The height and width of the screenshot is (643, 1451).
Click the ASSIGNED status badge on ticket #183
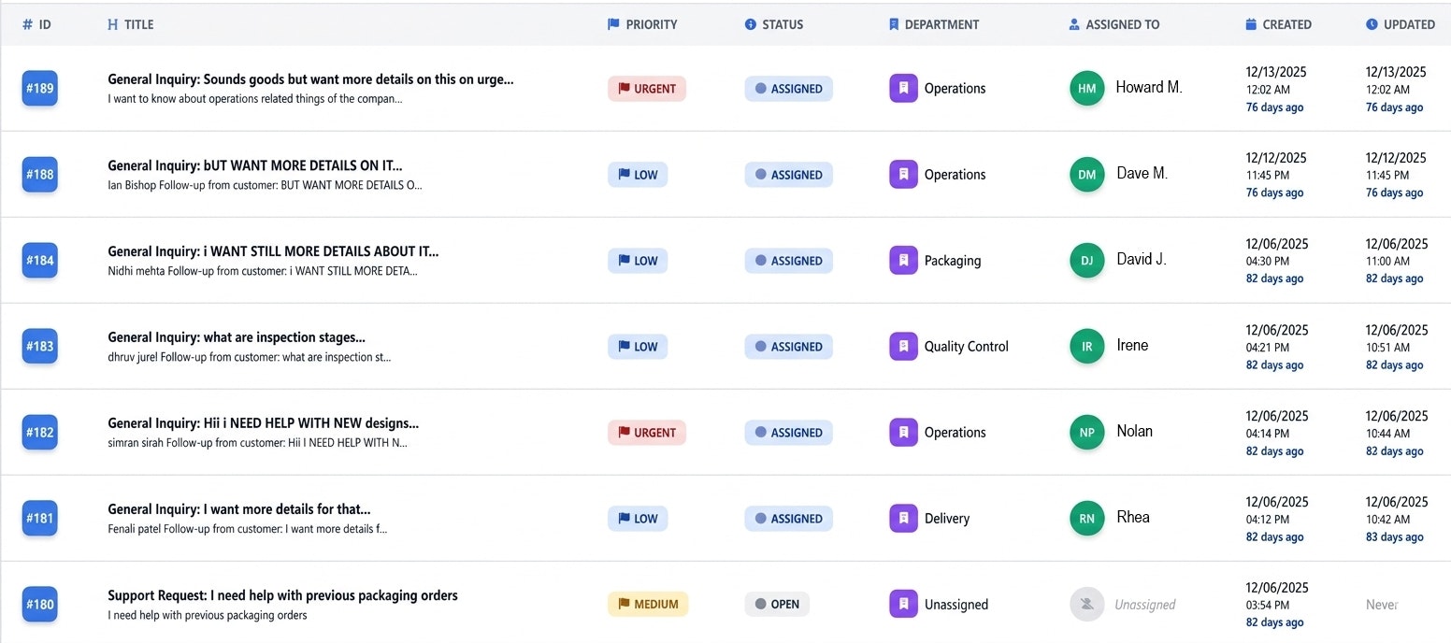click(x=788, y=346)
